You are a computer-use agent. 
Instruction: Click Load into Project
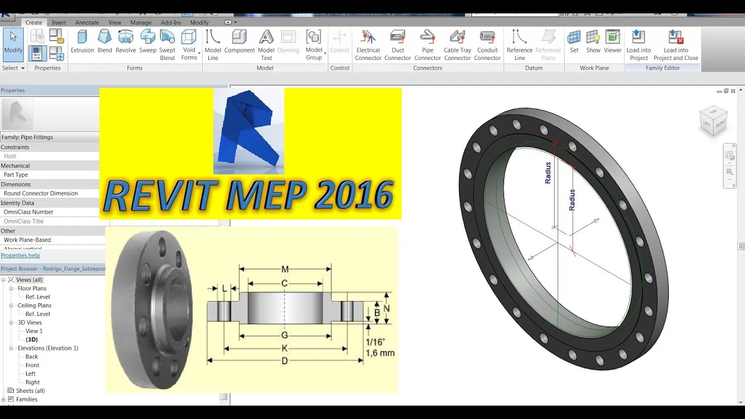(638, 45)
